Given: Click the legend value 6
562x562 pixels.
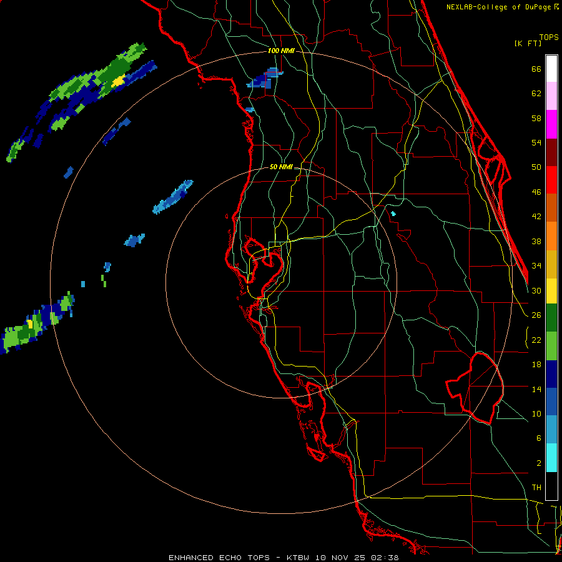Looking at the screenshot, I should coord(538,438).
